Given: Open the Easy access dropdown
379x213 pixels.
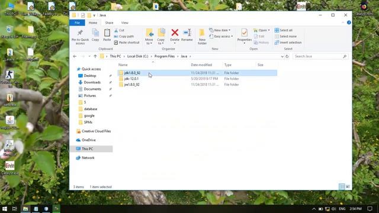Looking at the screenshot, I should (x=221, y=37).
